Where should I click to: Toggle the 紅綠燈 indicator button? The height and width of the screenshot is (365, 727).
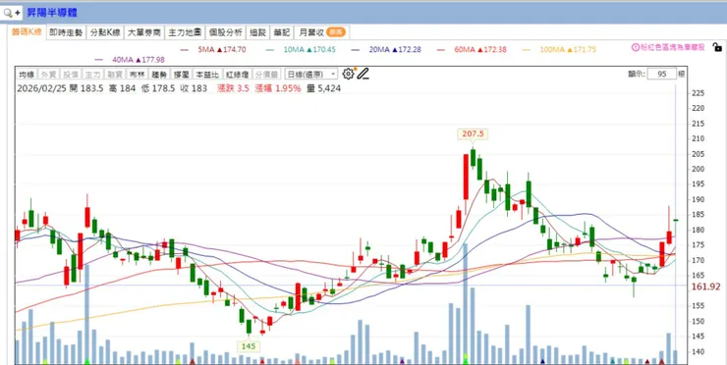click(238, 75)
